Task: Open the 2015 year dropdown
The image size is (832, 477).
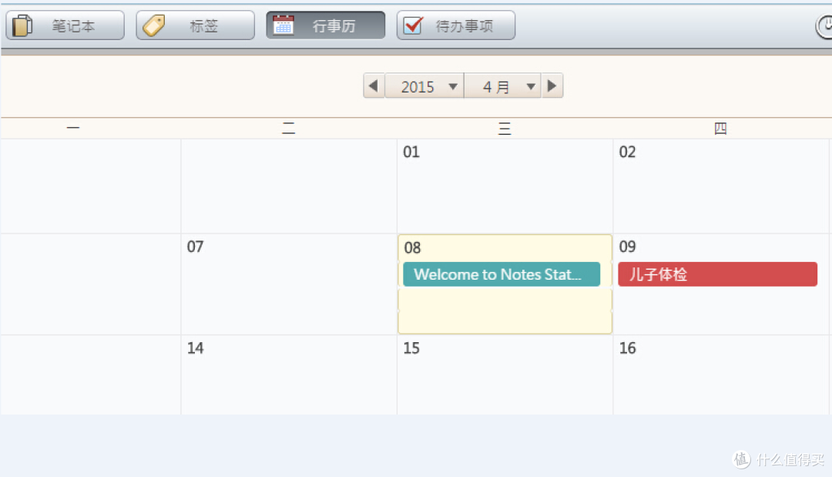Action: [424, 86]
